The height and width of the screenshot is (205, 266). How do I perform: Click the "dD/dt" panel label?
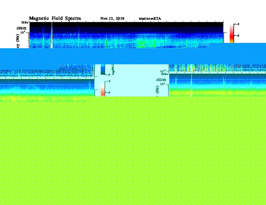(x=161, y=80)
